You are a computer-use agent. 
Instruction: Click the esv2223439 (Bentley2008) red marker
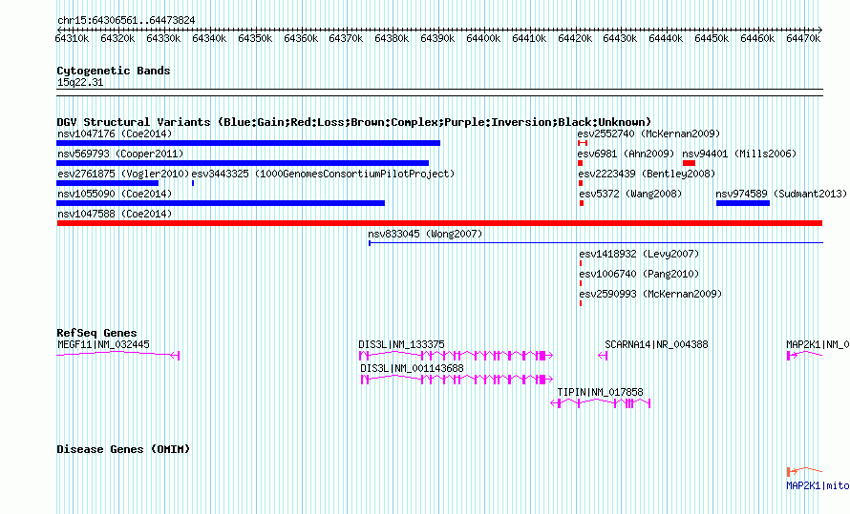(x=581, y=183)
